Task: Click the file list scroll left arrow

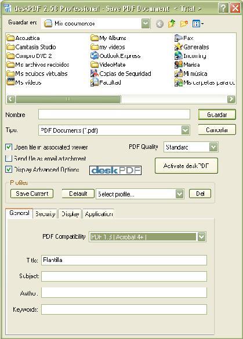Action: point(11,99)
